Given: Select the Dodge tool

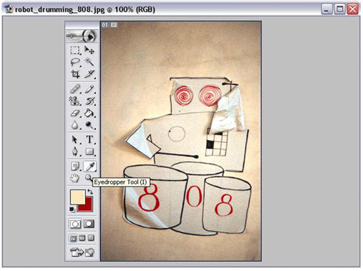Looking at the screenshot, I should [x=89, y=125].
